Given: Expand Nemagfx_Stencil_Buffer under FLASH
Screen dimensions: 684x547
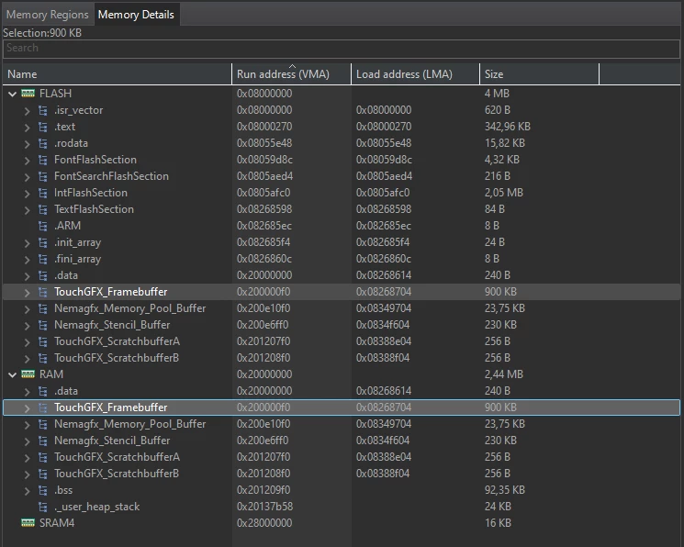Looking at the screenshot, I should (x=27, y=326).
